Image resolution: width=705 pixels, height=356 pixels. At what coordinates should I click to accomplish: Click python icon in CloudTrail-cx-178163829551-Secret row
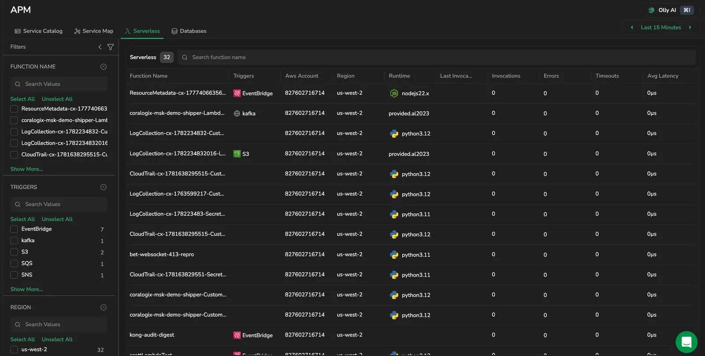click(394, 275)
